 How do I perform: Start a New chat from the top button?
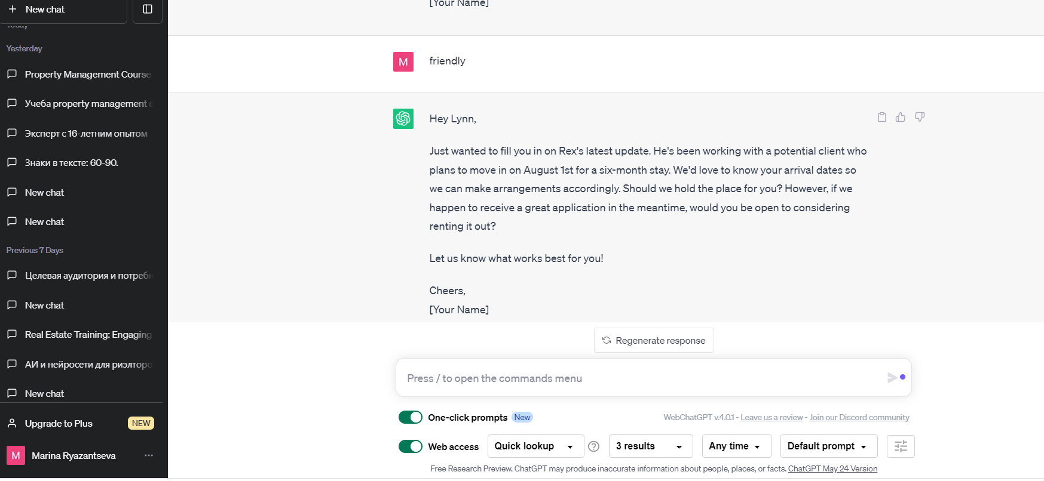(63, 10)
